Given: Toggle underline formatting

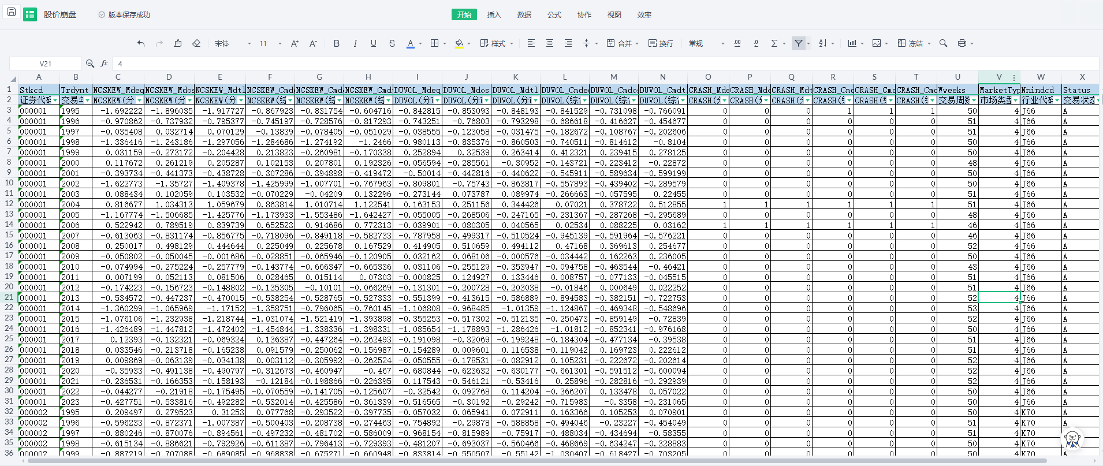Looking at the screenshot, I should click(x=374, y=43).
